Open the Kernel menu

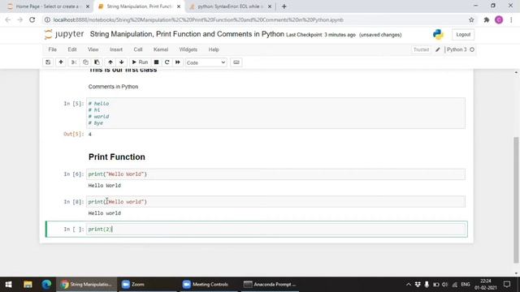(x=161, y=49)
